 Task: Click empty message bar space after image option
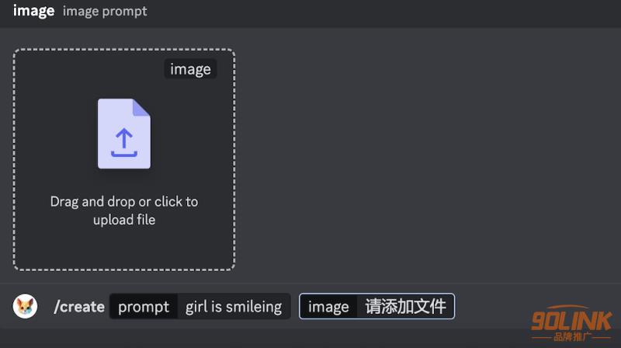(x=491, y=306)
